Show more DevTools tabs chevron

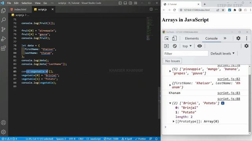[x=225, y=38]
